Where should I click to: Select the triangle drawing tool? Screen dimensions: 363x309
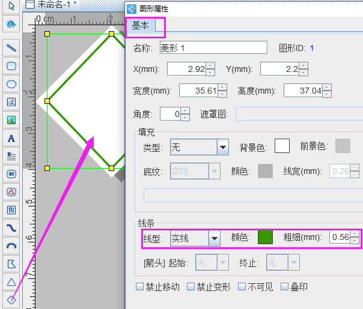(x=11, y=282)
